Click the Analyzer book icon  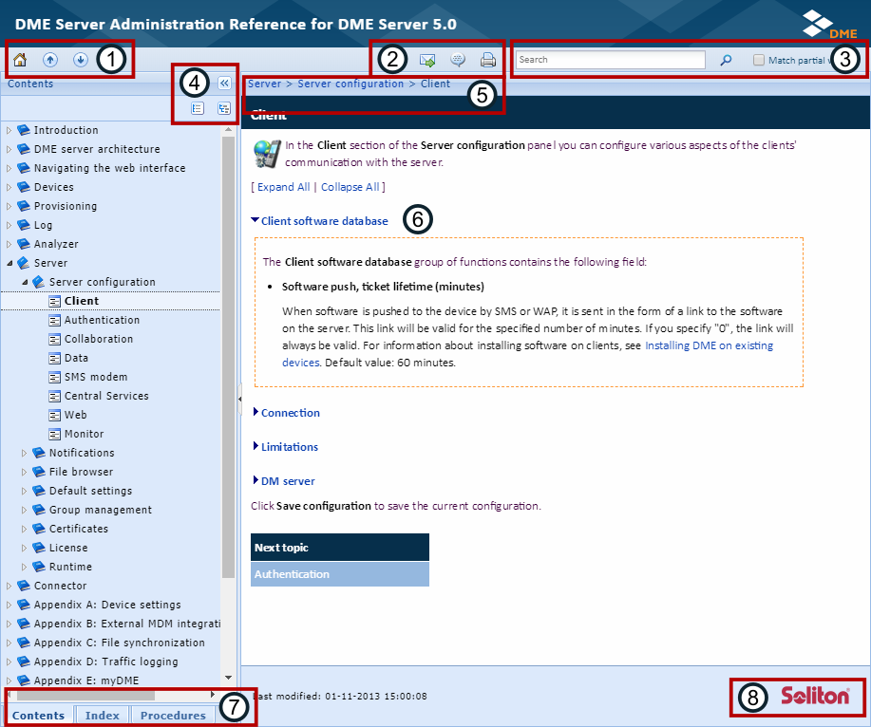[x=24, y=244]
